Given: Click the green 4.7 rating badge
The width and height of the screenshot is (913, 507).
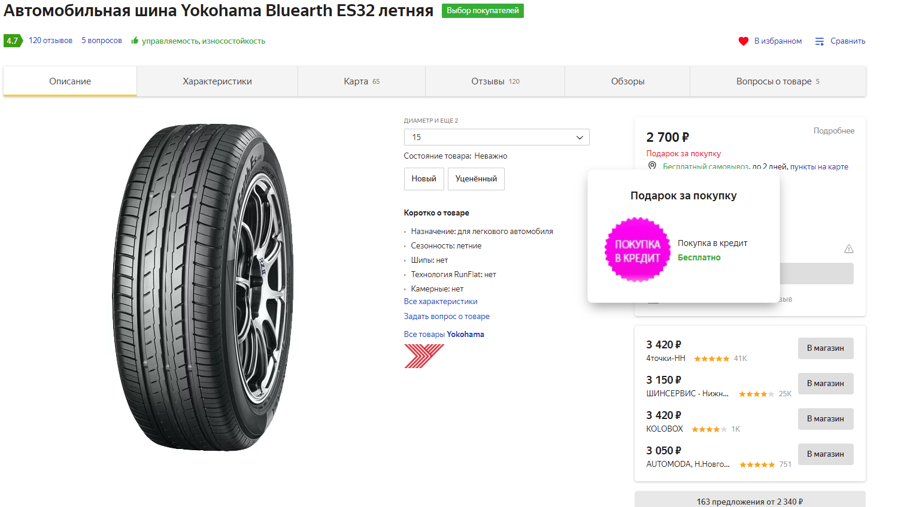Looking at the screenshot, I should point(13,41).
